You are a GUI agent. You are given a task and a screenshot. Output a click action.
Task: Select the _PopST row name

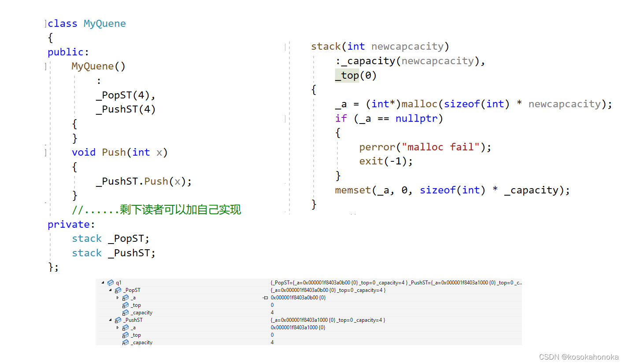click(x=132, y=290)
